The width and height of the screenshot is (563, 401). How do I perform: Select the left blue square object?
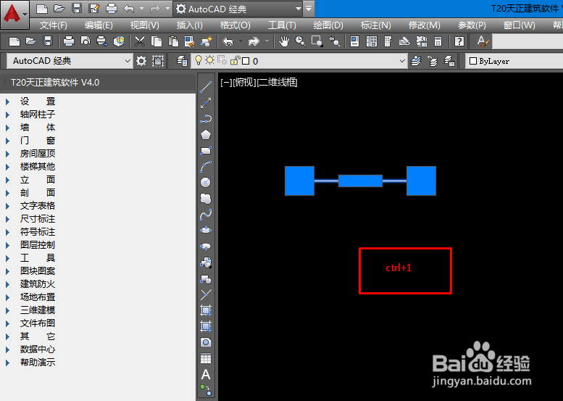coord(299,181)
